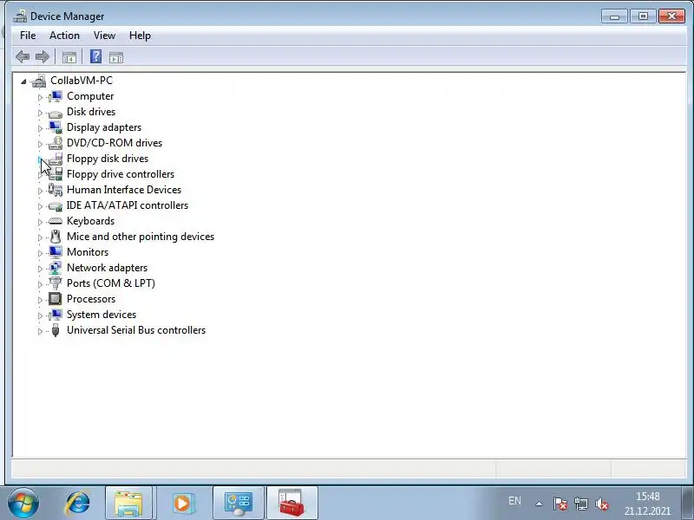Expand the Computer category
The image size is (694, 520).
(40, 97)
